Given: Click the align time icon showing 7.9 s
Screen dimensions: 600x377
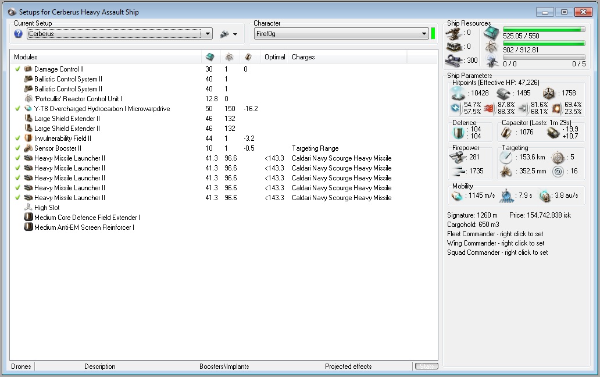Looking at the screenshot, I should tap(506, 196).
